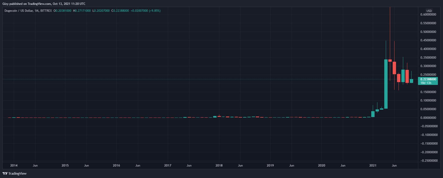Image resolution: width=443 pixels, height=178 pixels.
Task: Click the Jun label between 2014 and 2015
Action: click(x=35, y=166)
